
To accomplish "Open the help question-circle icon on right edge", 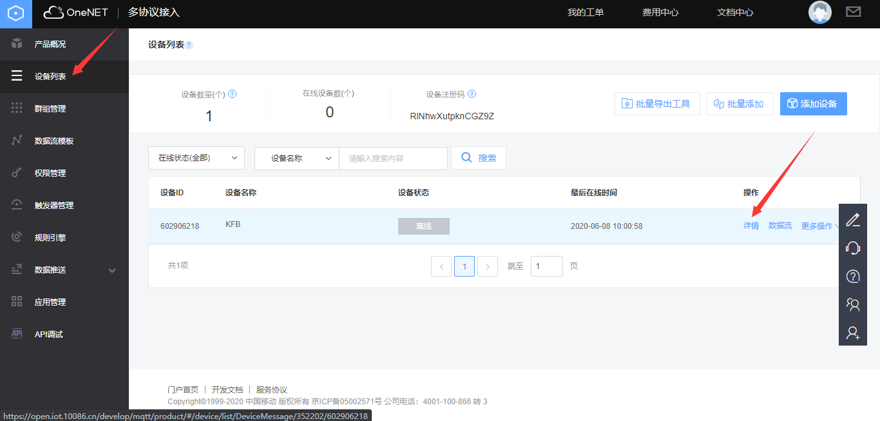I will point(852,276).
